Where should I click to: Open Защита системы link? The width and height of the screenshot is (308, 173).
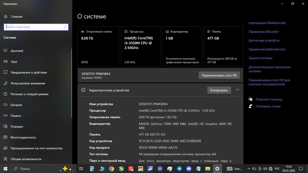(260, 58)
